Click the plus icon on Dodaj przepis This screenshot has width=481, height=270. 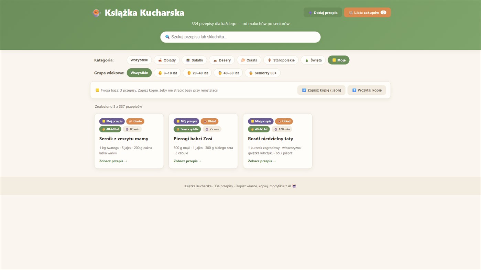pos(310,13)
